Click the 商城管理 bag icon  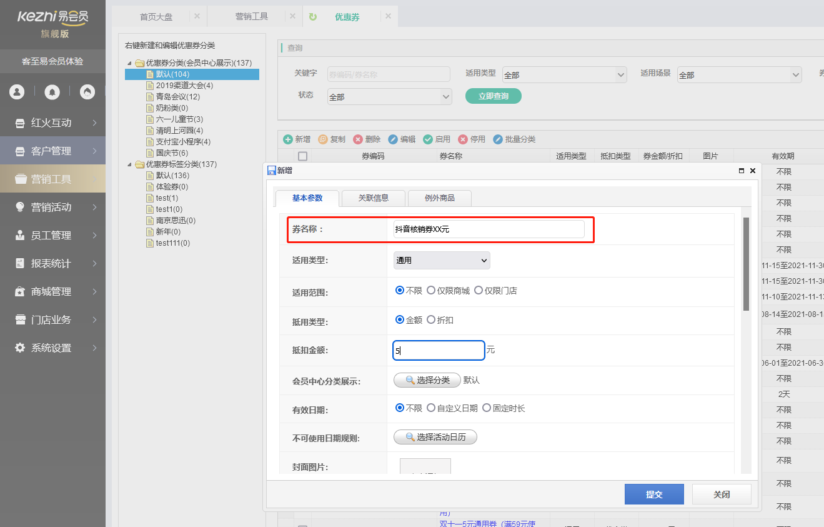tap(21, 292)
